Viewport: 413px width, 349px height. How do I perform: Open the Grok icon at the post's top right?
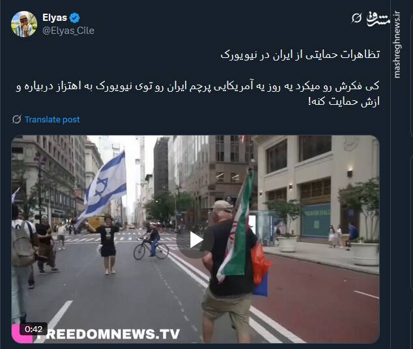(x=356, y=18)
